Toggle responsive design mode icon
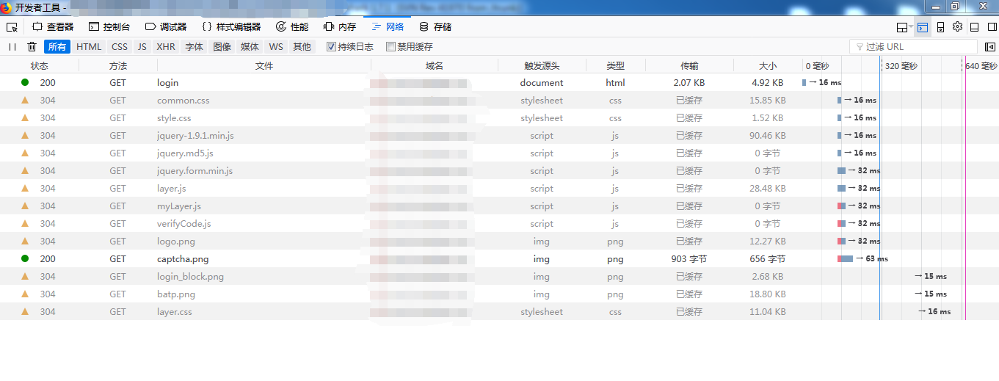The height and width of the screenshot is (381, 999). [x=940, y=27]
